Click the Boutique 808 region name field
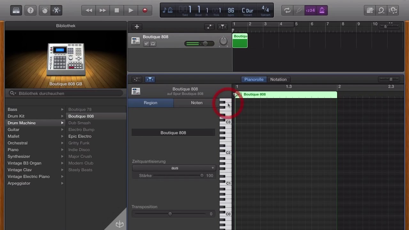Image resolution: width=409 pixels, height=230 pixels. 173,133
